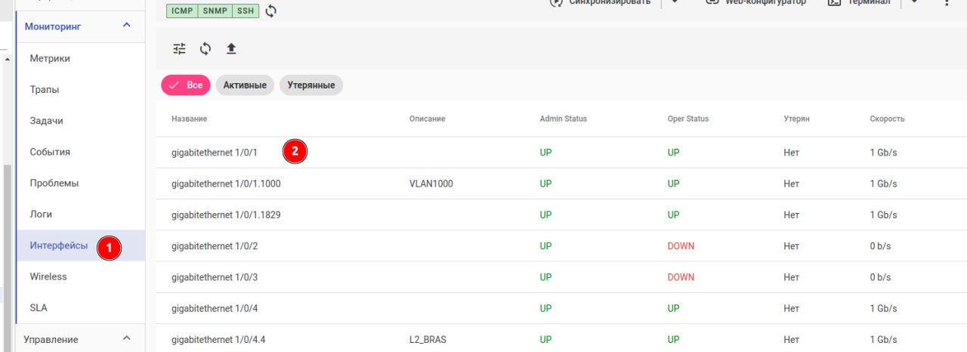The height and width of the screenshot is (352, 967).
Task: Collapse the Управление section chevron
Action: tap(126, 338)
